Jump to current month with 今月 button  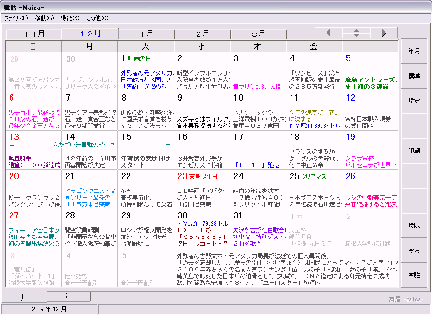(x=414, y=250)
